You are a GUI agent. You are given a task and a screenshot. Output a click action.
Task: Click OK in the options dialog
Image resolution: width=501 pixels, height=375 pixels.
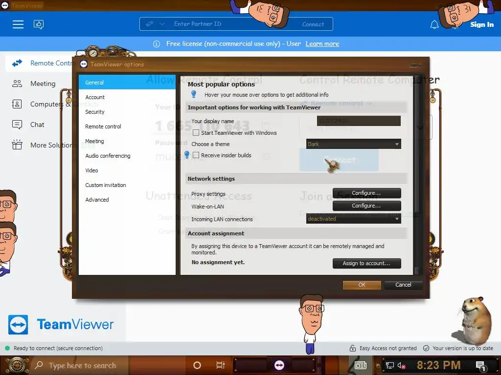pyautogui.click(x=362, y=285)
